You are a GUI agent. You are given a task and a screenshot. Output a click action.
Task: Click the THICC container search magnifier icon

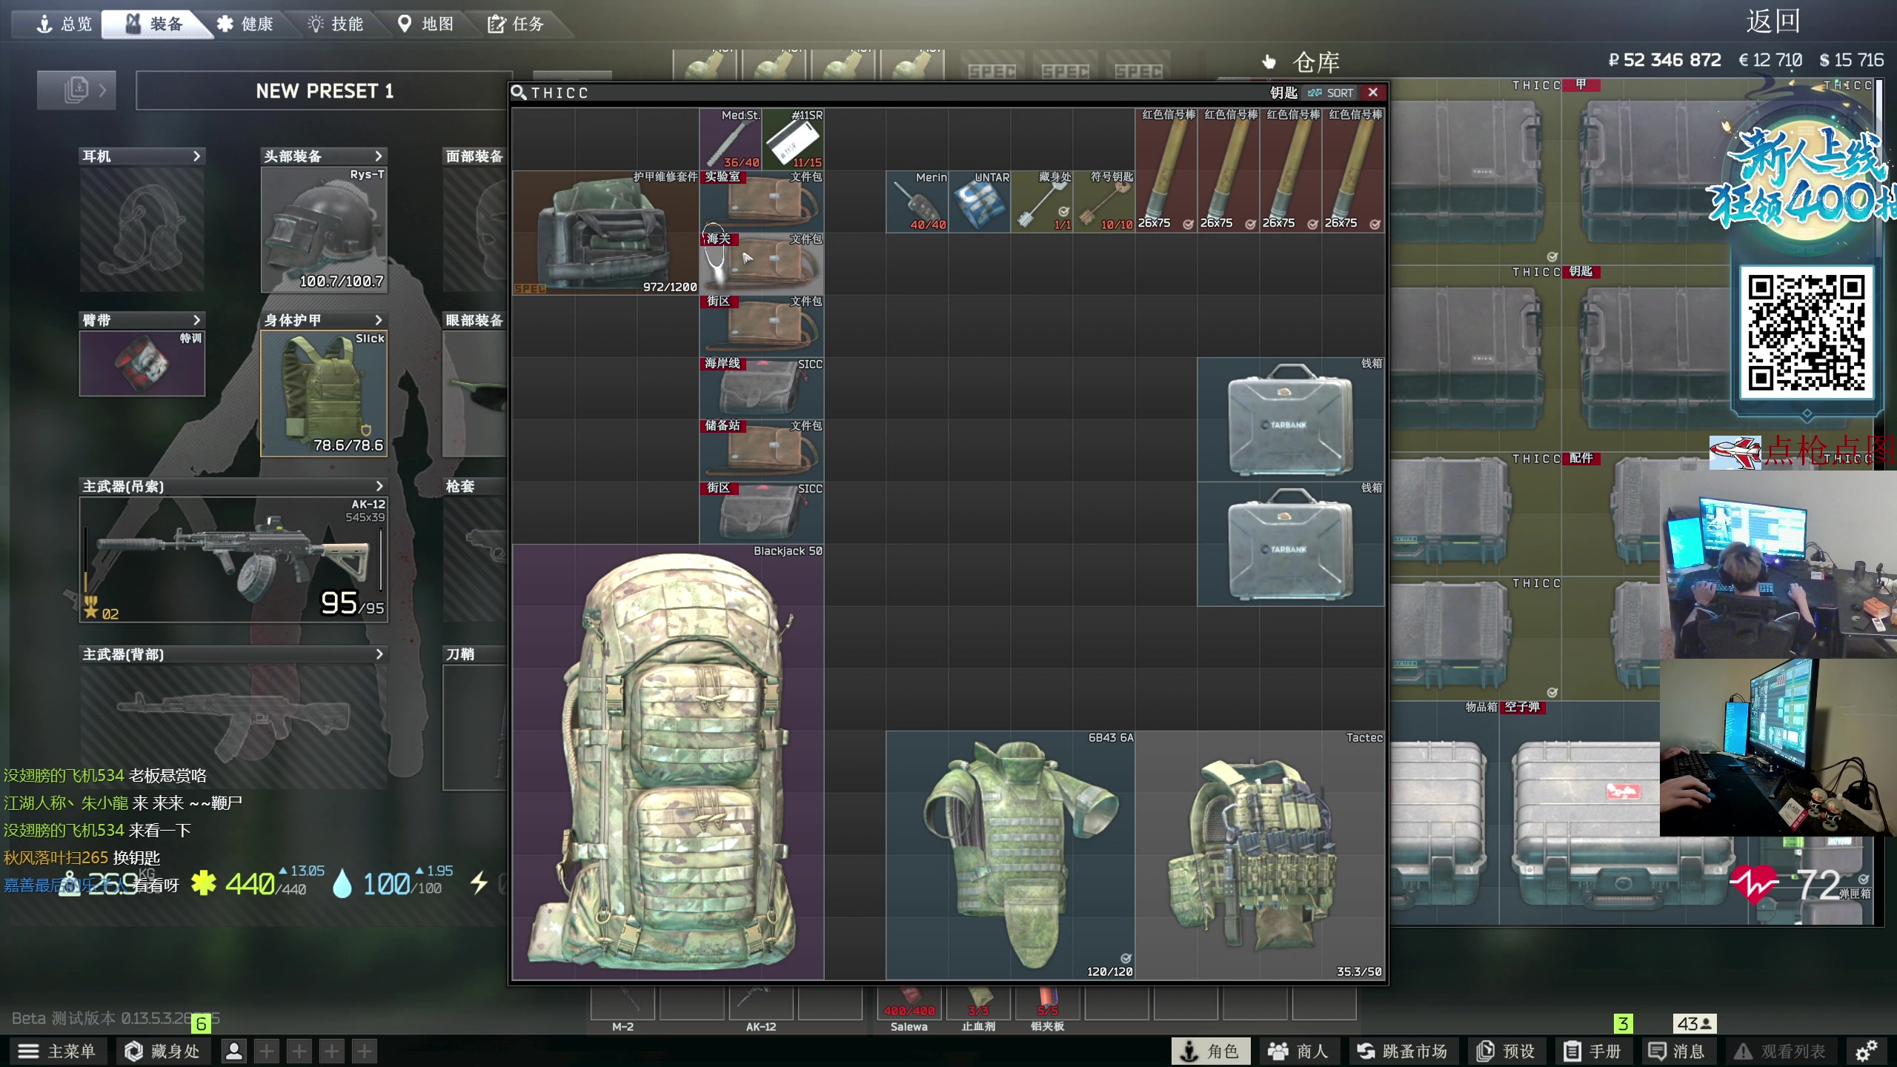519,93
